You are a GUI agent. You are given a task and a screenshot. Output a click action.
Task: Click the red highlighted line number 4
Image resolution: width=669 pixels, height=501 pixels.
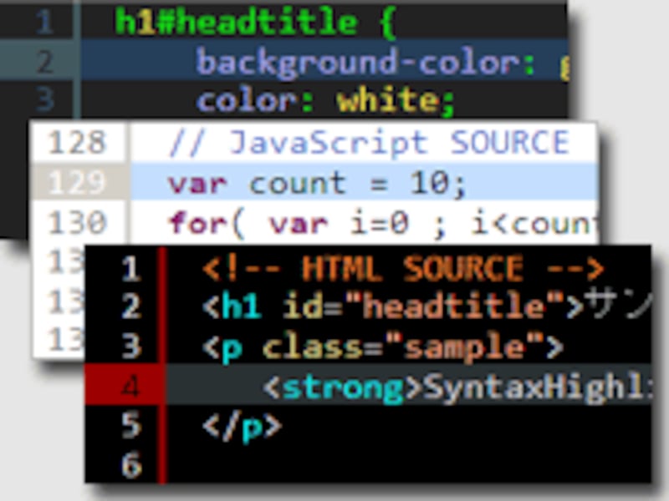click(x=130, y=387)
